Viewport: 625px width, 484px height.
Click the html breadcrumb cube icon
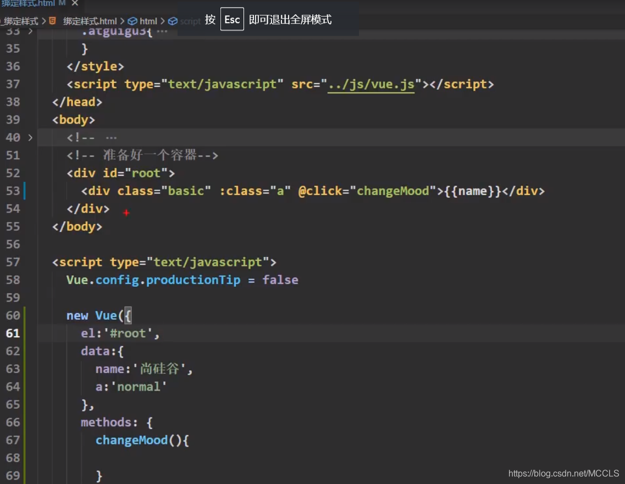pos(132,21)
